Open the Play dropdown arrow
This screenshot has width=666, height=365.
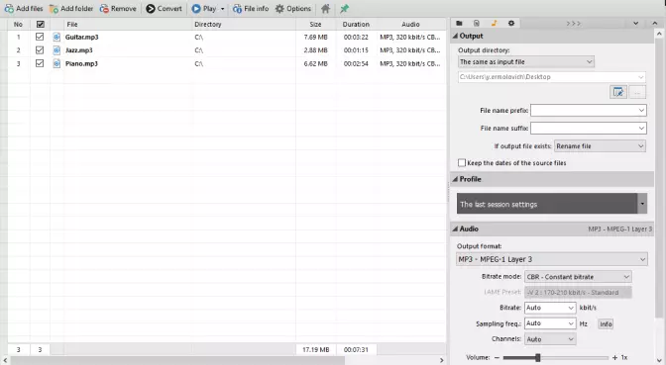(x=223, y=9)
